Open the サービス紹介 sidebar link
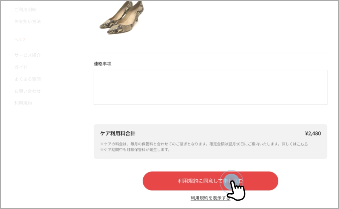Screen dimensions: 339x209 (28, 55)
